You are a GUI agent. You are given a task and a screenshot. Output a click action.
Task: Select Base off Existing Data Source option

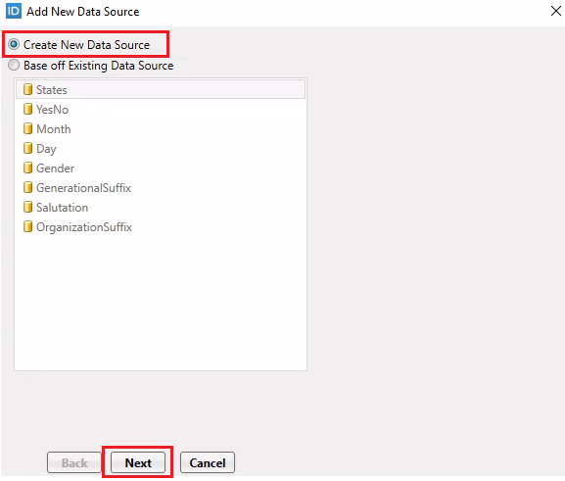(14, 66)
